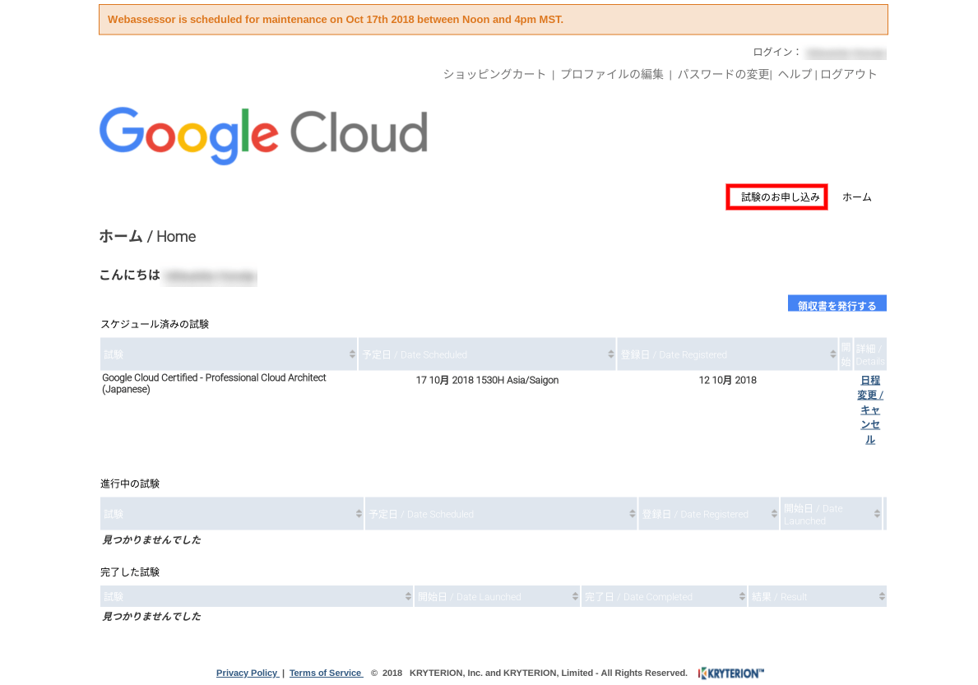The width and height of the screenshot is (978, 685).
Task: Click the Kryterion logo in footer
Action: 731,673
